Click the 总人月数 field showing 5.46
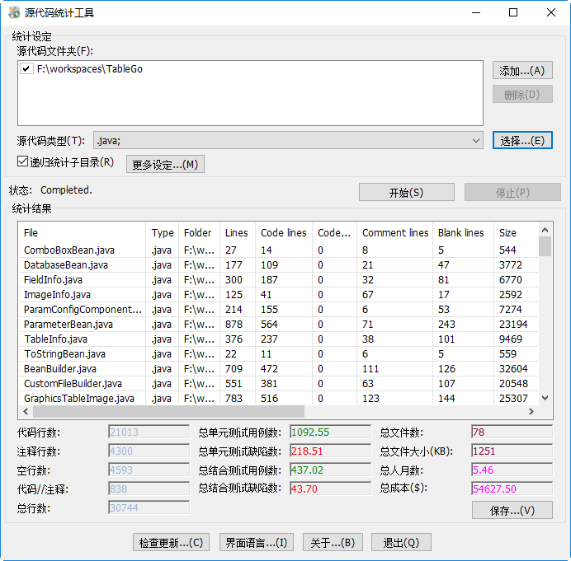 click(512, 470)
